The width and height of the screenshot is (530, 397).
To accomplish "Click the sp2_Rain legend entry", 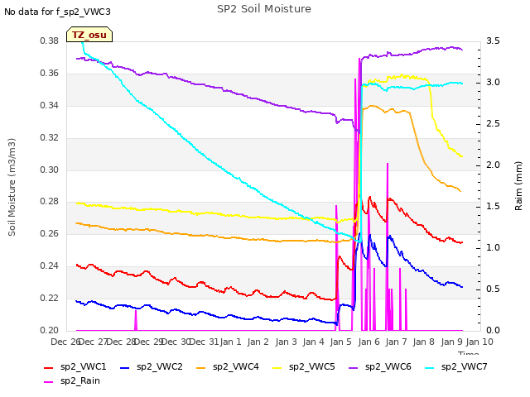I will point(72,380).
